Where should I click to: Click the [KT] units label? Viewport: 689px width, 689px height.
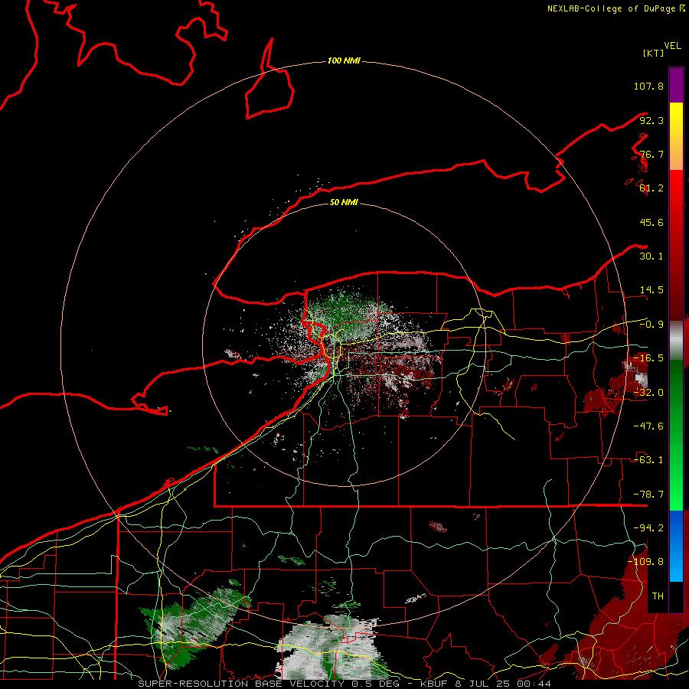point(653,53)
